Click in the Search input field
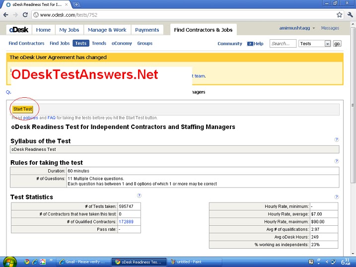 [283, 44]
